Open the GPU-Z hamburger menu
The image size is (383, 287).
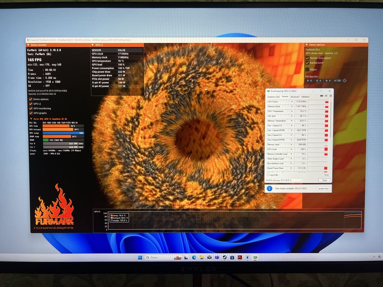[x=330, y=96]
